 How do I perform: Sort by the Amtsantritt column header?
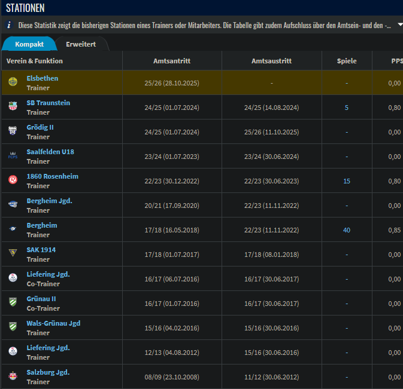[x=172, y=61]
